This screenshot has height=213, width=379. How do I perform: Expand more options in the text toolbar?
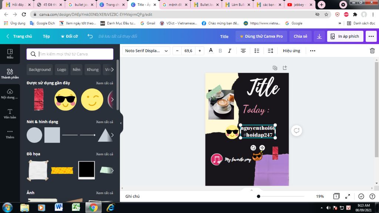[x=313, y=51]
